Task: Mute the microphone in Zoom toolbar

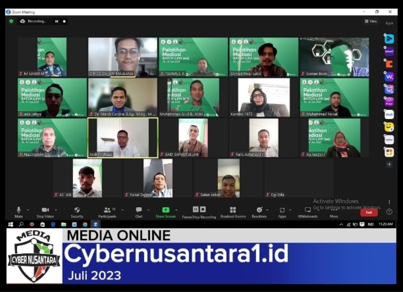Action: (x=18, y=212)
